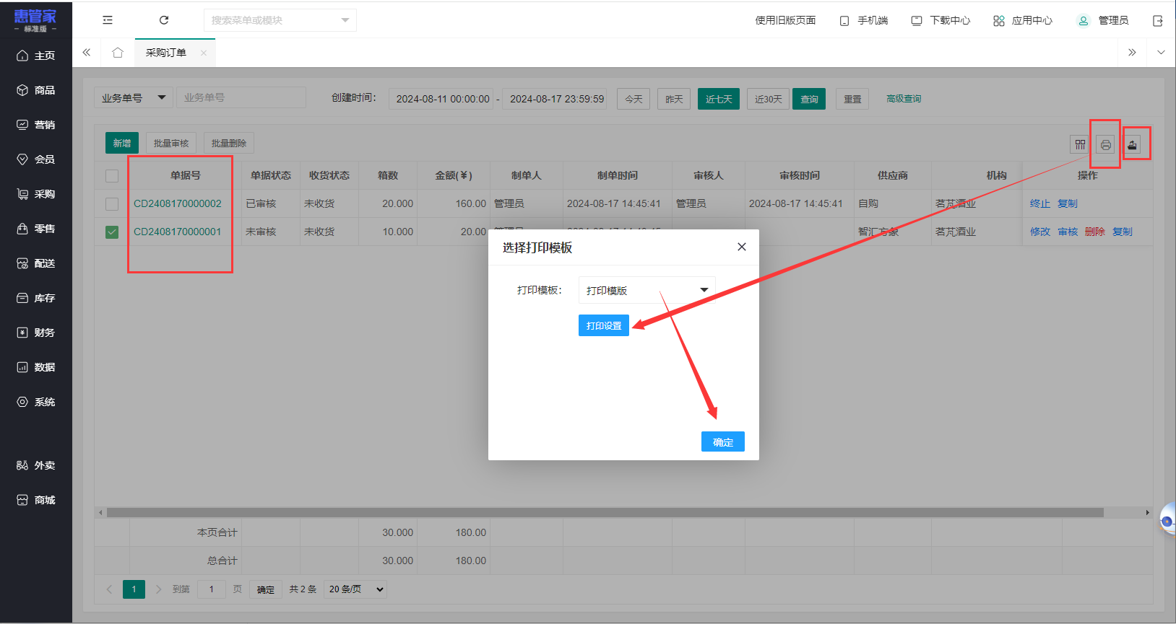Open the 财务 finance sidebar menu
This screenshot has height=624, width=1176.
[x=36, y=333]
